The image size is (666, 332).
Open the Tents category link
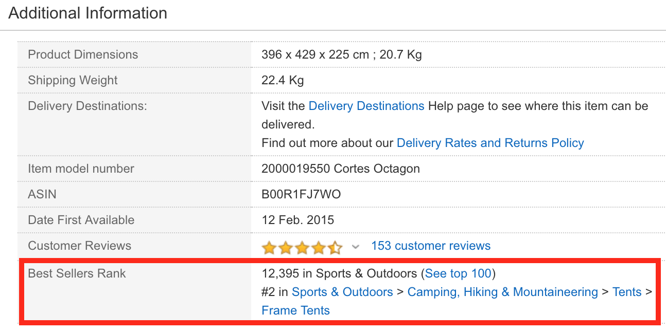[626, 292]
